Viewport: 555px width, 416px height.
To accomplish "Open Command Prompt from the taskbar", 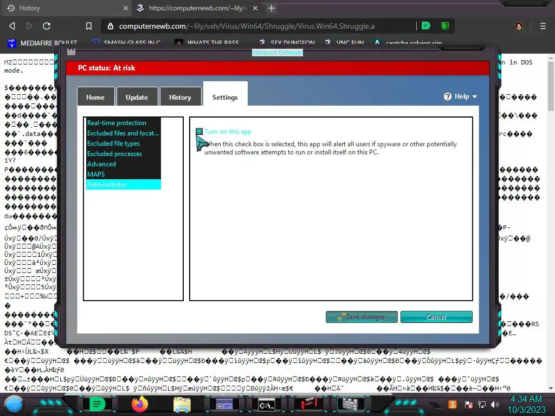I will coord(266,405).
